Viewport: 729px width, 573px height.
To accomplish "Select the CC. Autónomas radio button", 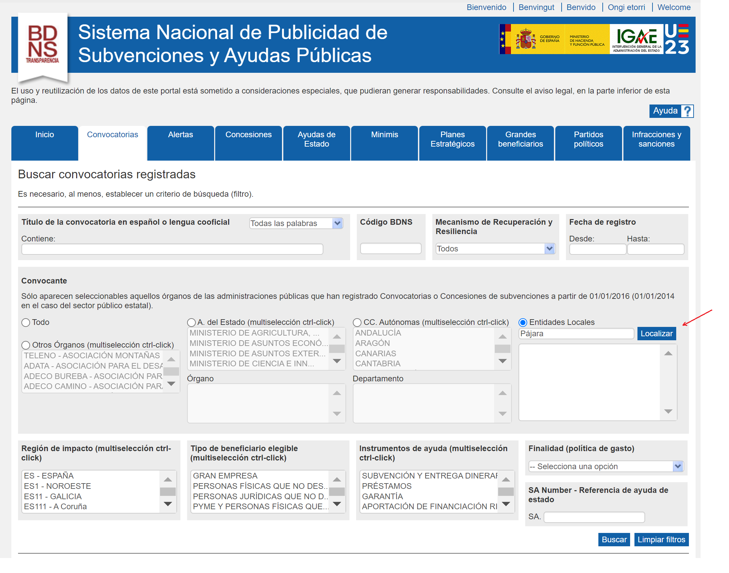I will (x=357, y=323).
